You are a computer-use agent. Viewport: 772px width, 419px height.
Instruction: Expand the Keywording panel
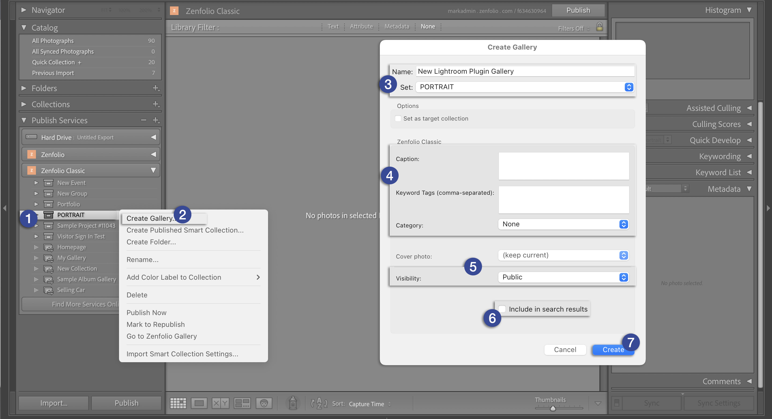749,156
